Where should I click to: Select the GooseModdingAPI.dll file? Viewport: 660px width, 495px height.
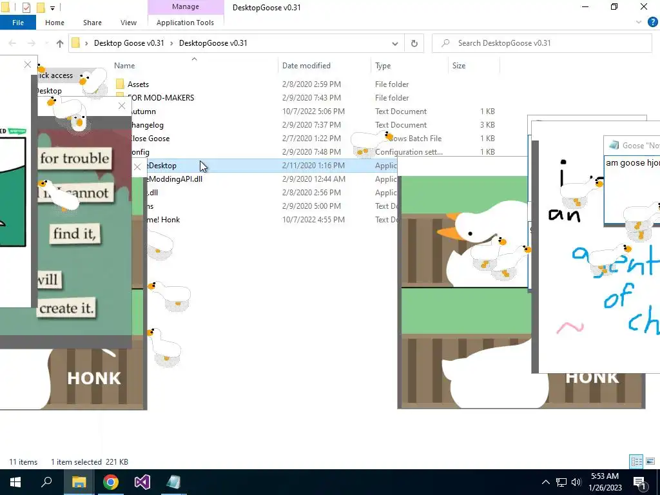tap(175, 179)
